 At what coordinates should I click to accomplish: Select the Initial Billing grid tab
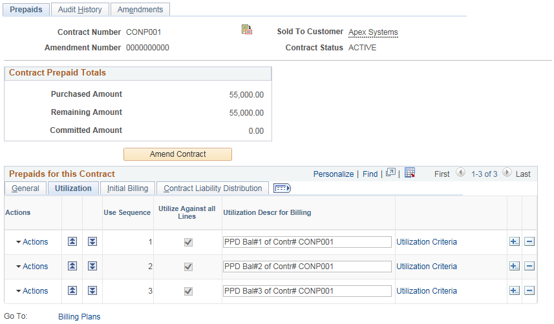pyautogui.click(x=127, y=188)
